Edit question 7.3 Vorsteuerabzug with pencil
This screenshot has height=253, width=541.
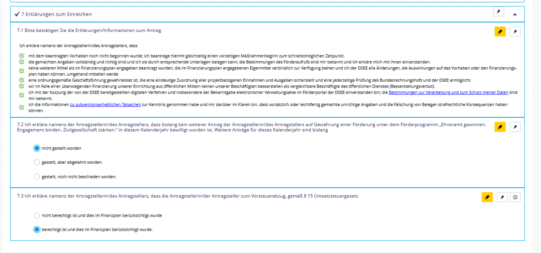click(x=487, y=197)
